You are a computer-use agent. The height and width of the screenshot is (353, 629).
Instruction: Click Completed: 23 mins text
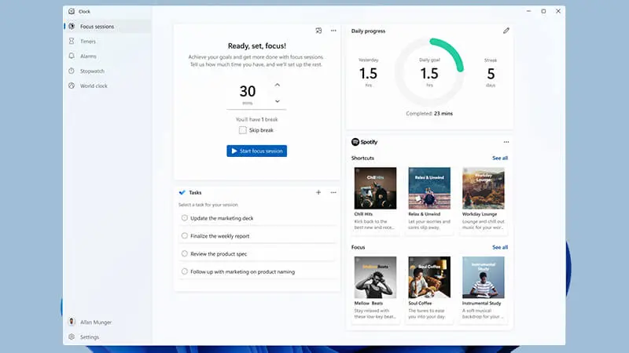tap(429, 114)
